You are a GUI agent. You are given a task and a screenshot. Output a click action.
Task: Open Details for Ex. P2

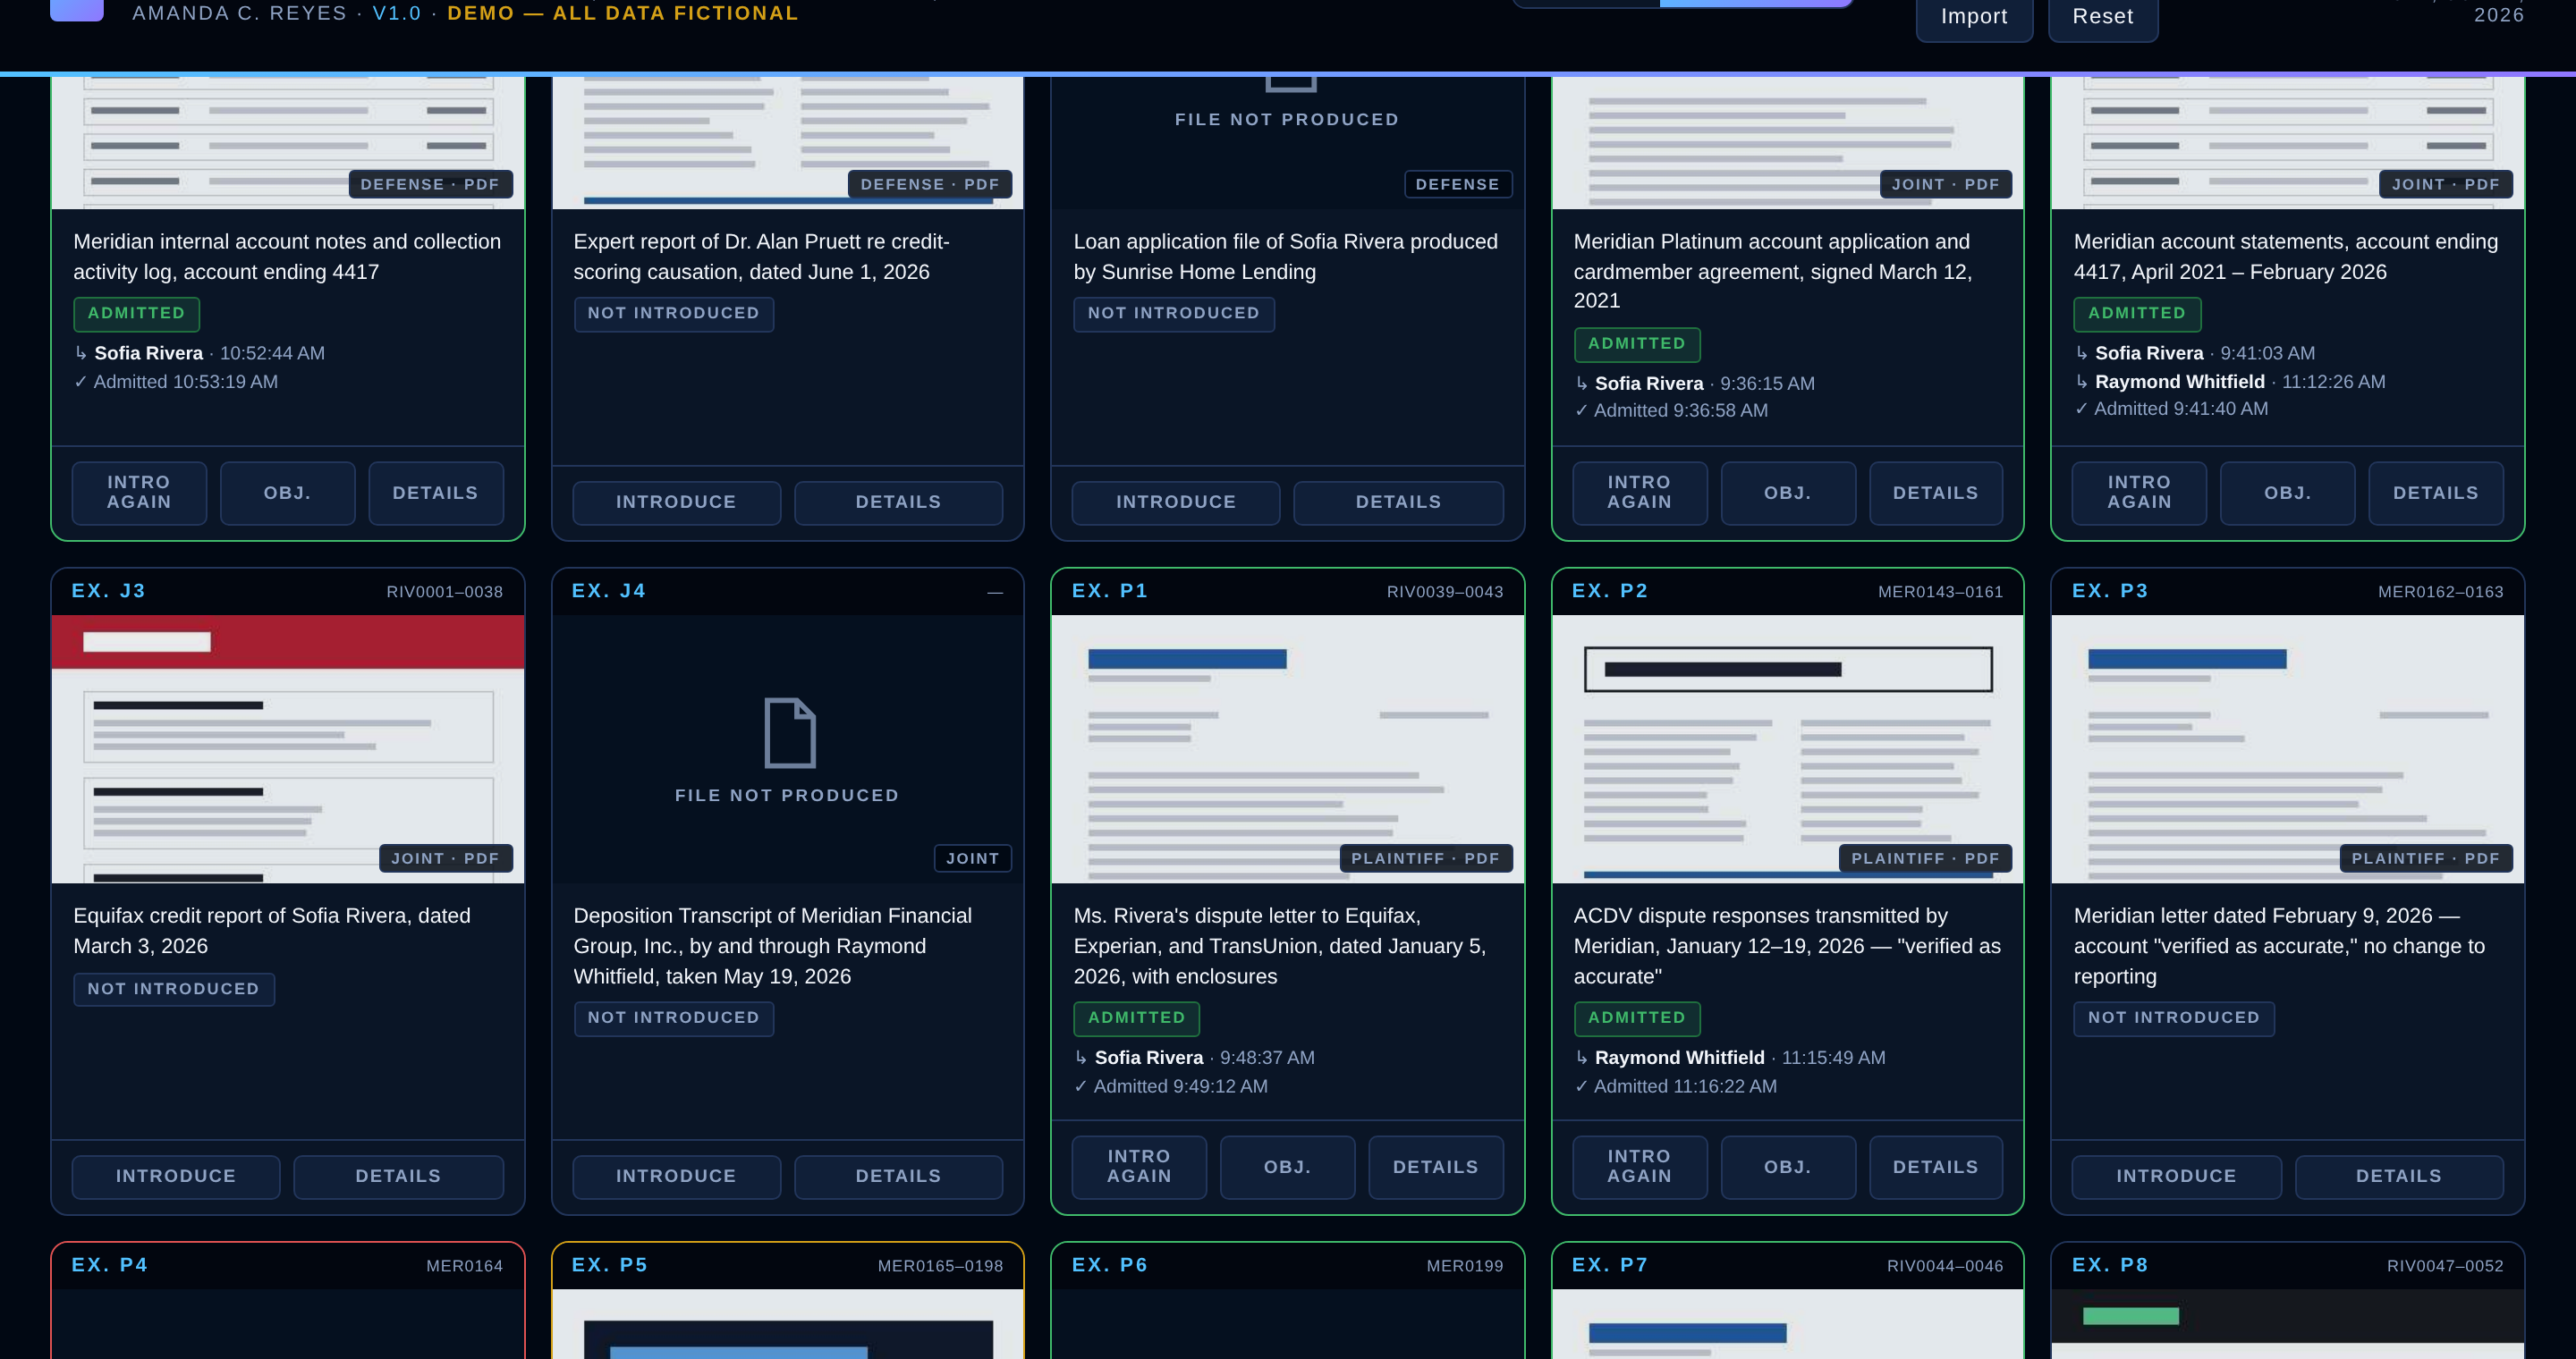point(1935,1166)
